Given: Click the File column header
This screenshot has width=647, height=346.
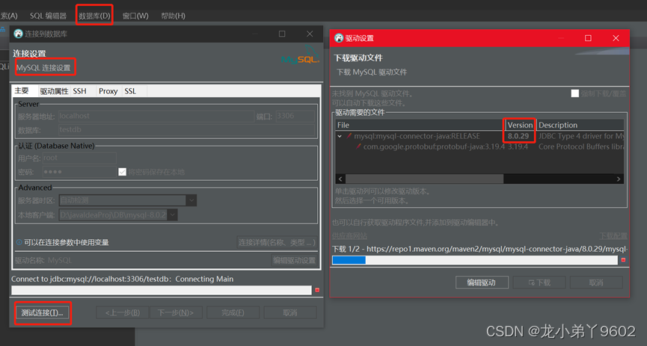Looking at the screenshot, I should [420, 125].
